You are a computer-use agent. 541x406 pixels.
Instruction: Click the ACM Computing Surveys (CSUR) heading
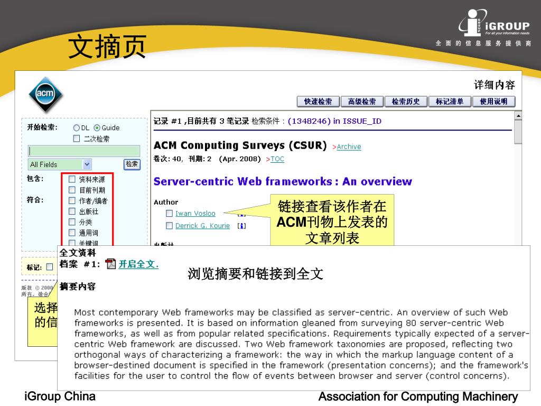pos(240,145)
